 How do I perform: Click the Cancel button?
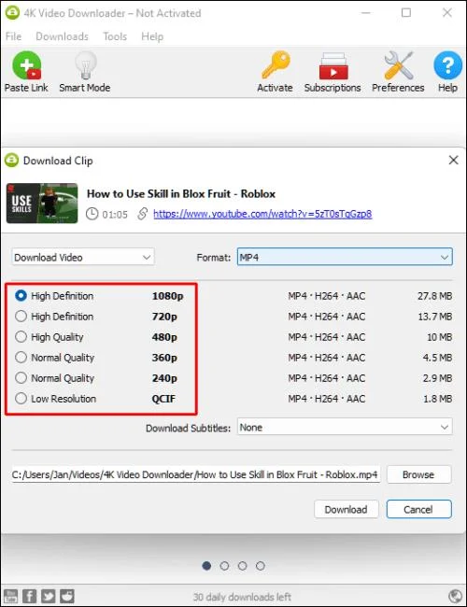point(418,509)
